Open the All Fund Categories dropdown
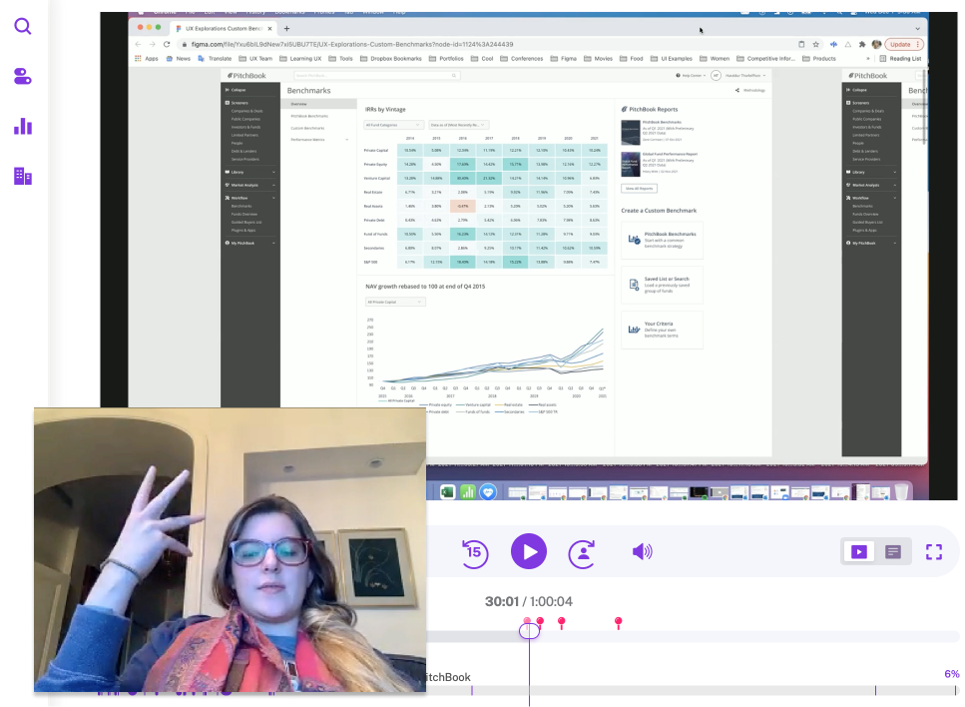Viewport: 965px width, 707px height. 394,125
